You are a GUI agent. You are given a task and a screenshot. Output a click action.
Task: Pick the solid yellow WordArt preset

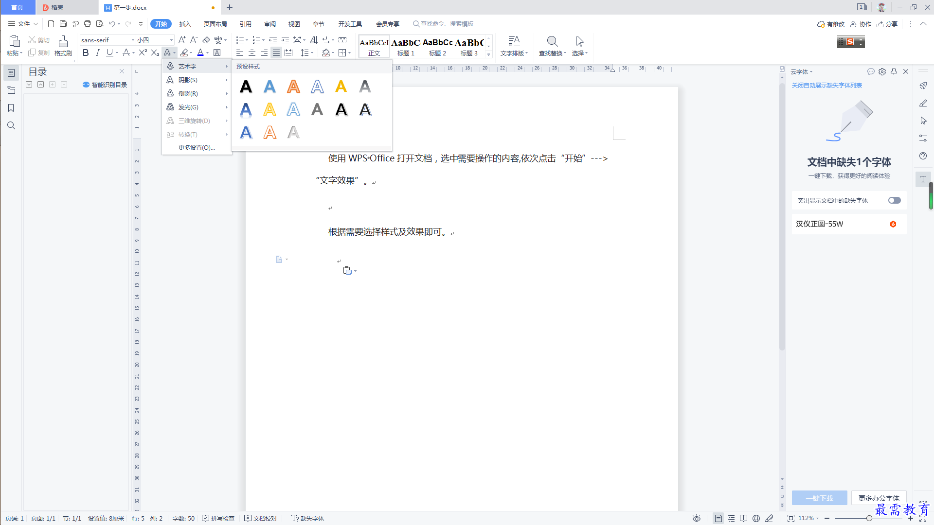pos(341,87)
